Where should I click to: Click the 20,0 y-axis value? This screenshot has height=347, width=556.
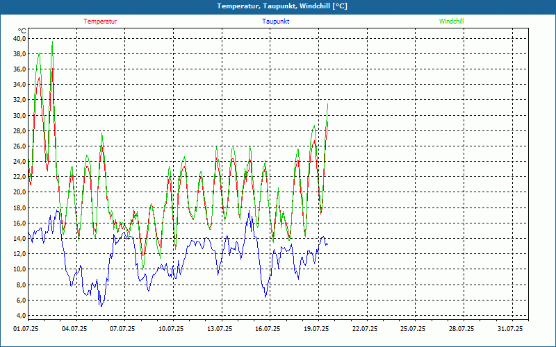click(20, 192)
